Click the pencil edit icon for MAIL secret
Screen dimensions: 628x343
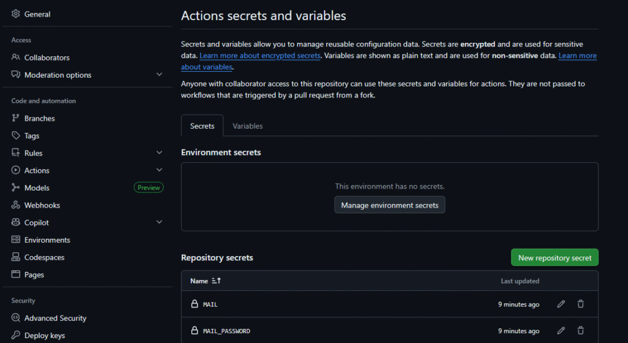click(561, 304)
